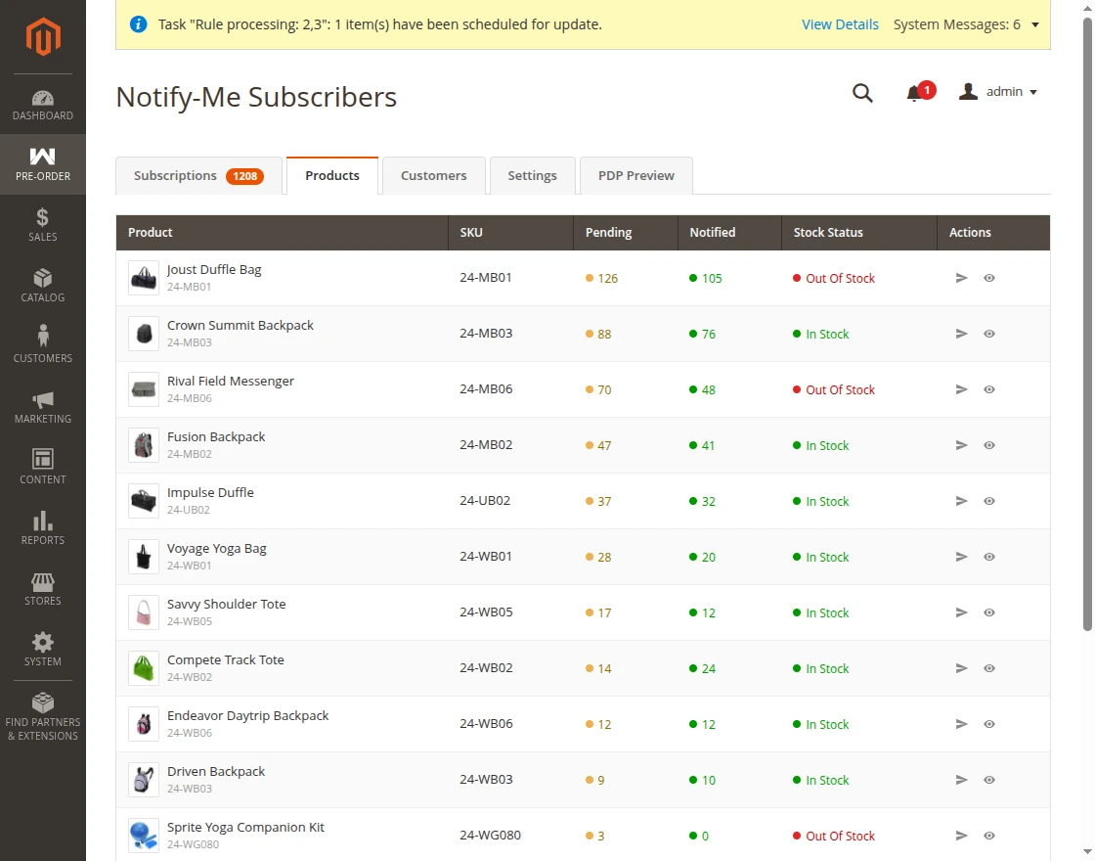Click the search magnifier icon

[862, 92]
